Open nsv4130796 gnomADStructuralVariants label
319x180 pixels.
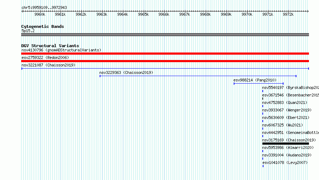coord(61,50)
